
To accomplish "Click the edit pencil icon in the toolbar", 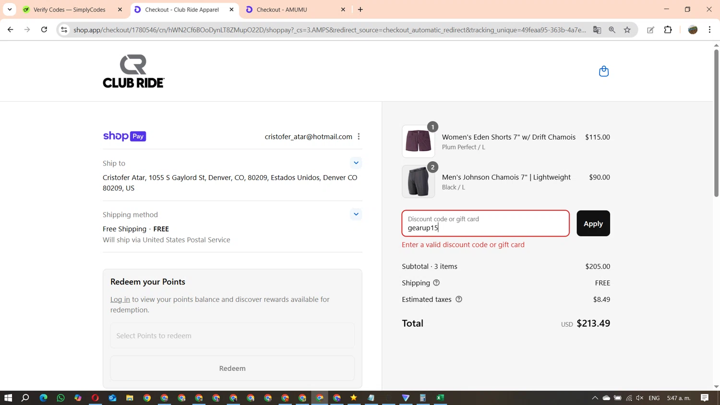I will (x=651, y=30).
